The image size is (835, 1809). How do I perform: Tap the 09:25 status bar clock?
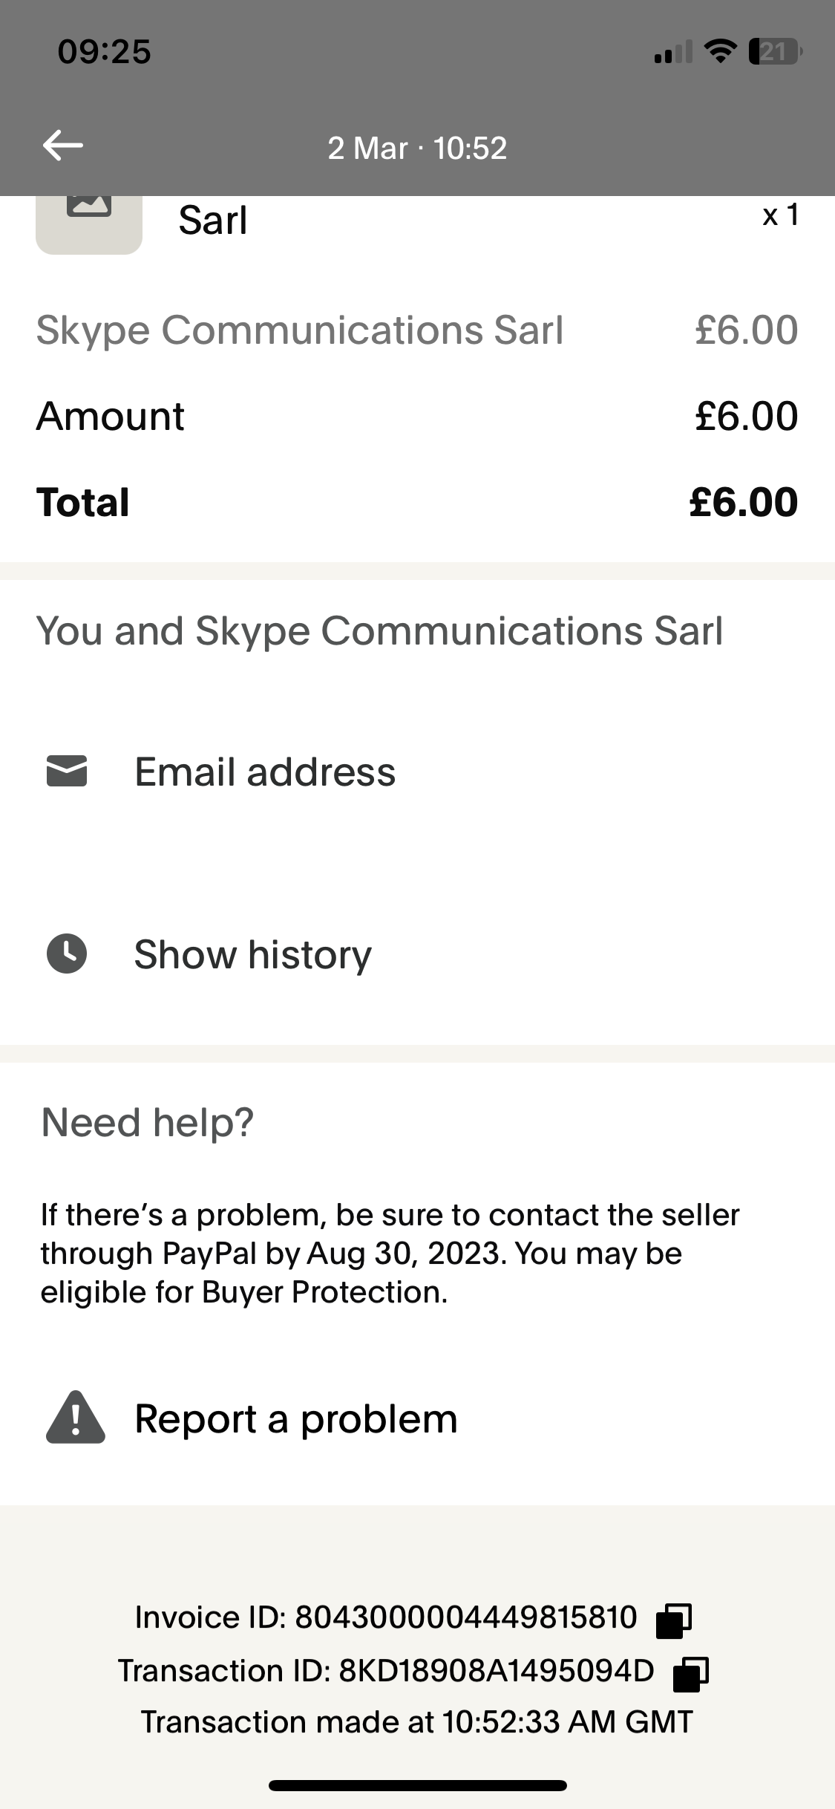coord(104,51)
